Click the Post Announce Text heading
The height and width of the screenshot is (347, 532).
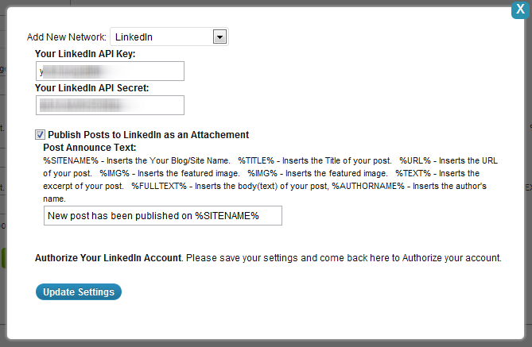(90, 148)
